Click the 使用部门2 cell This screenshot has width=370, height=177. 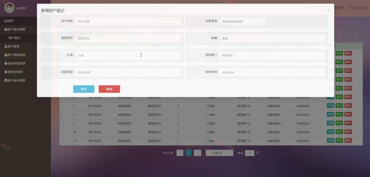tap(244, 132)
